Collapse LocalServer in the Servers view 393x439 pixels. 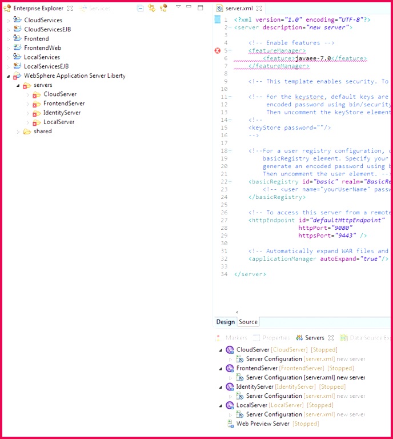coord(220,405)
